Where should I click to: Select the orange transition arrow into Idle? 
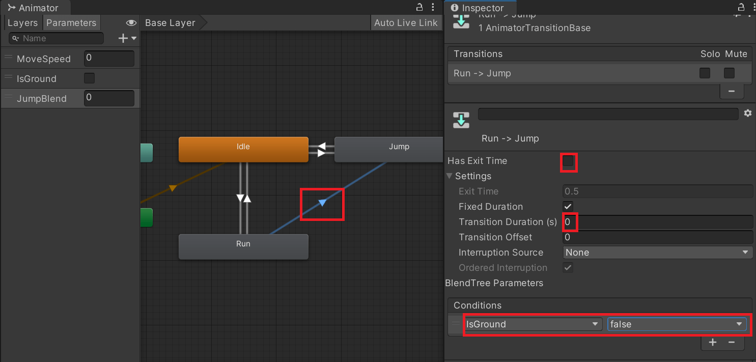[x=173, y=188]
